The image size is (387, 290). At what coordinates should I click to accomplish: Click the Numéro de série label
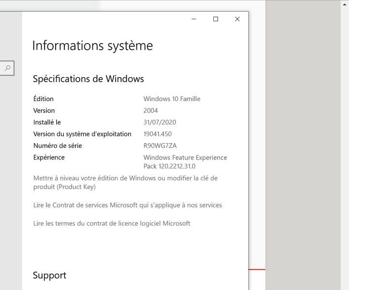[x=58, y=146]
